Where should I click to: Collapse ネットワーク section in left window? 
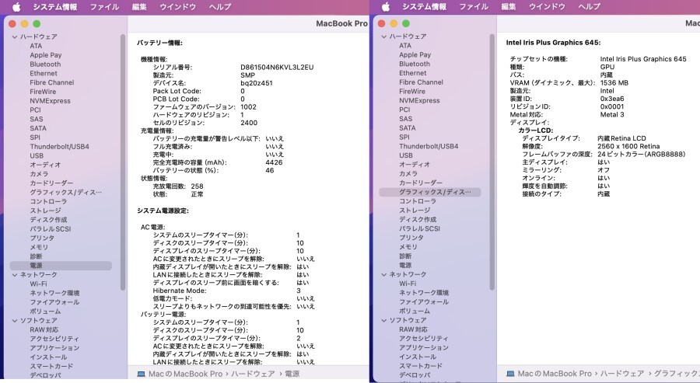[15, 275]
